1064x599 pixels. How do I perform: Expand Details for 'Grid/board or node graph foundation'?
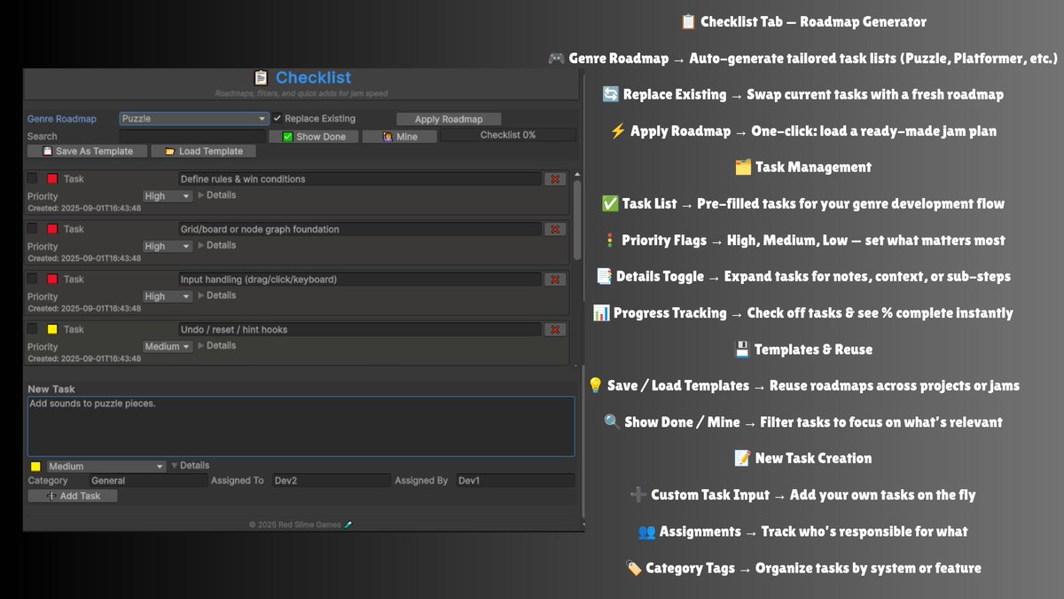point(216,245)
